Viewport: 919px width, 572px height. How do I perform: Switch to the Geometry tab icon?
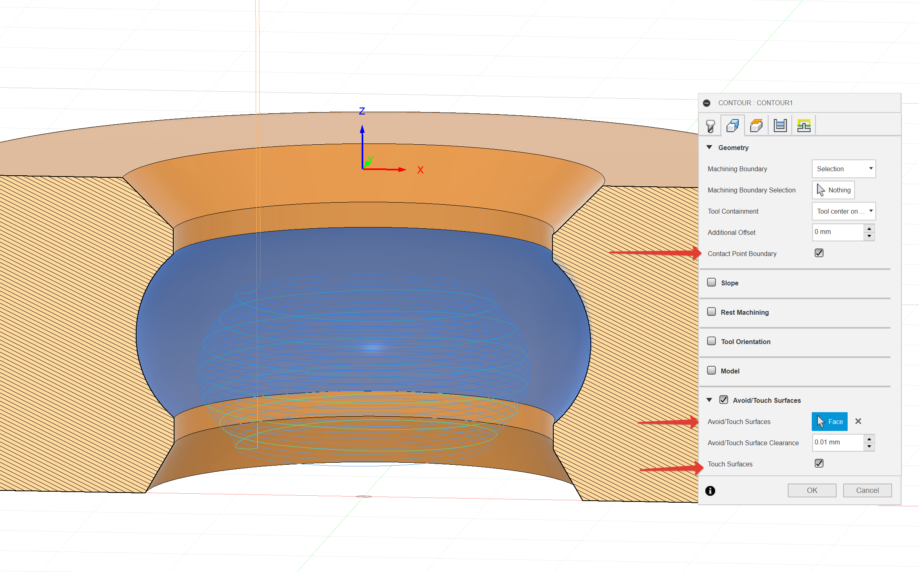point(733,126)
